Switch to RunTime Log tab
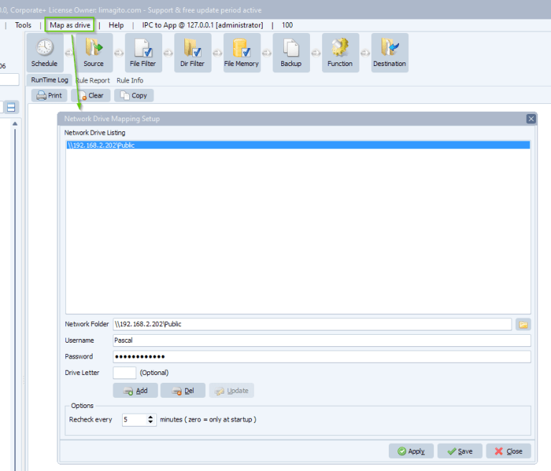This screenshot has width=551, height=471. [x=50, y=80]
